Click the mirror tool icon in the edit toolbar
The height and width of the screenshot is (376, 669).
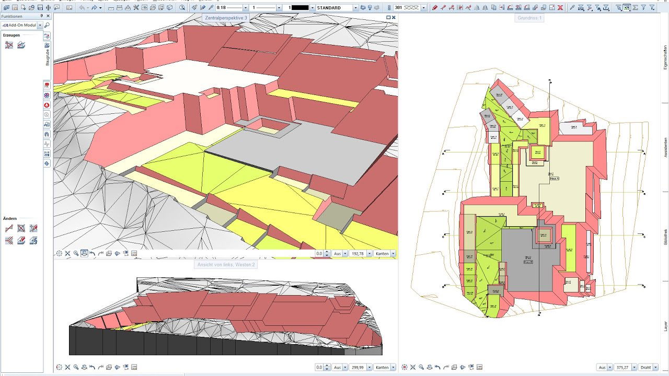[477, 8]
